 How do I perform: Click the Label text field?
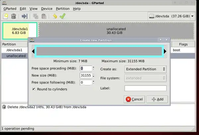(145, 88)
